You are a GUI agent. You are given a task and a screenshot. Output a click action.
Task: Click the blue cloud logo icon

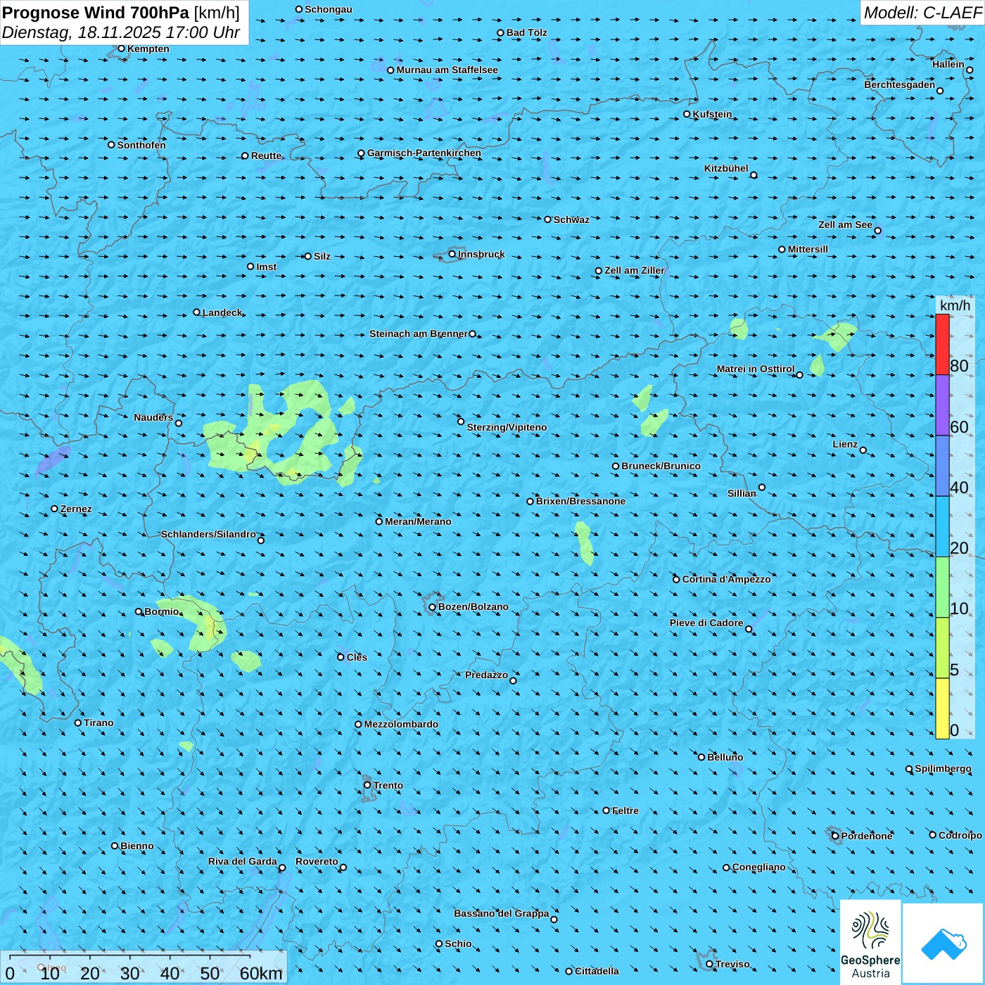click(x=943, y=944)
